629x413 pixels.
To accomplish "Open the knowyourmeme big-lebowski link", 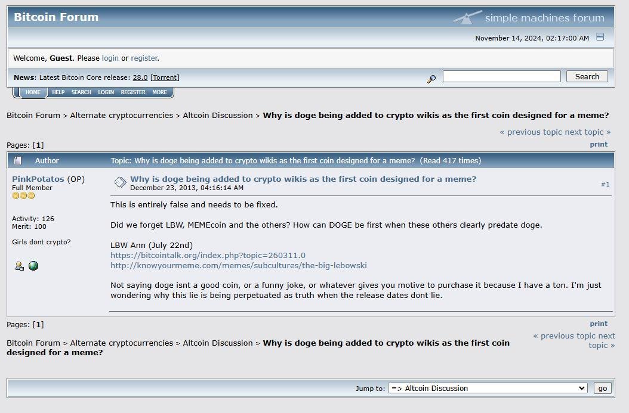I will click(x=239, y=265).
